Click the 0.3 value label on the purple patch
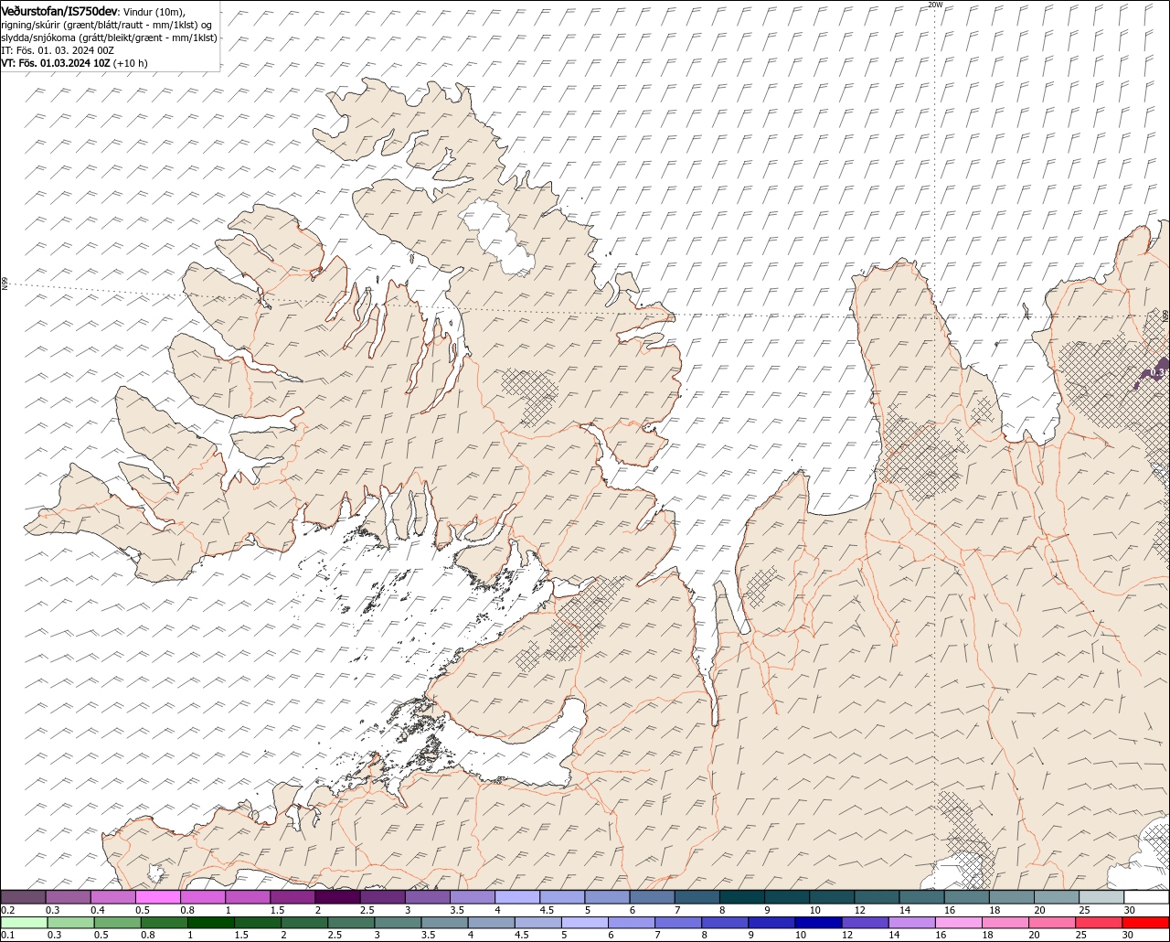 [x=1155, y=372]
